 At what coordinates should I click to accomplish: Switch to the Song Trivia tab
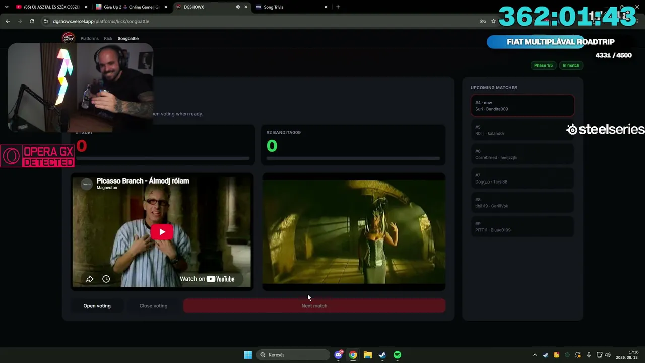[x=291, y=7]
